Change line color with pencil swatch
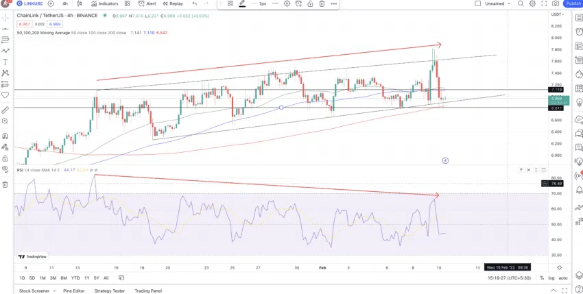 point(242,3)
